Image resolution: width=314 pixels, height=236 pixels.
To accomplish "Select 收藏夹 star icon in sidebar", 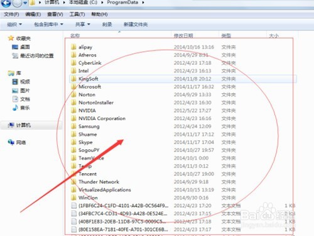I will (11, 38).
